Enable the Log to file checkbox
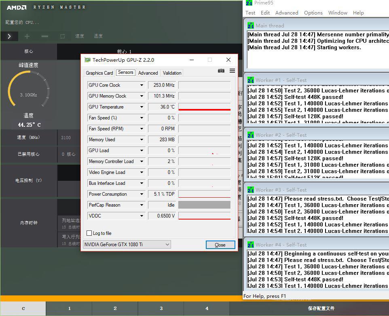 point(89,233)
